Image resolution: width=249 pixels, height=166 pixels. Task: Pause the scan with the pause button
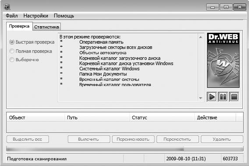223,97
